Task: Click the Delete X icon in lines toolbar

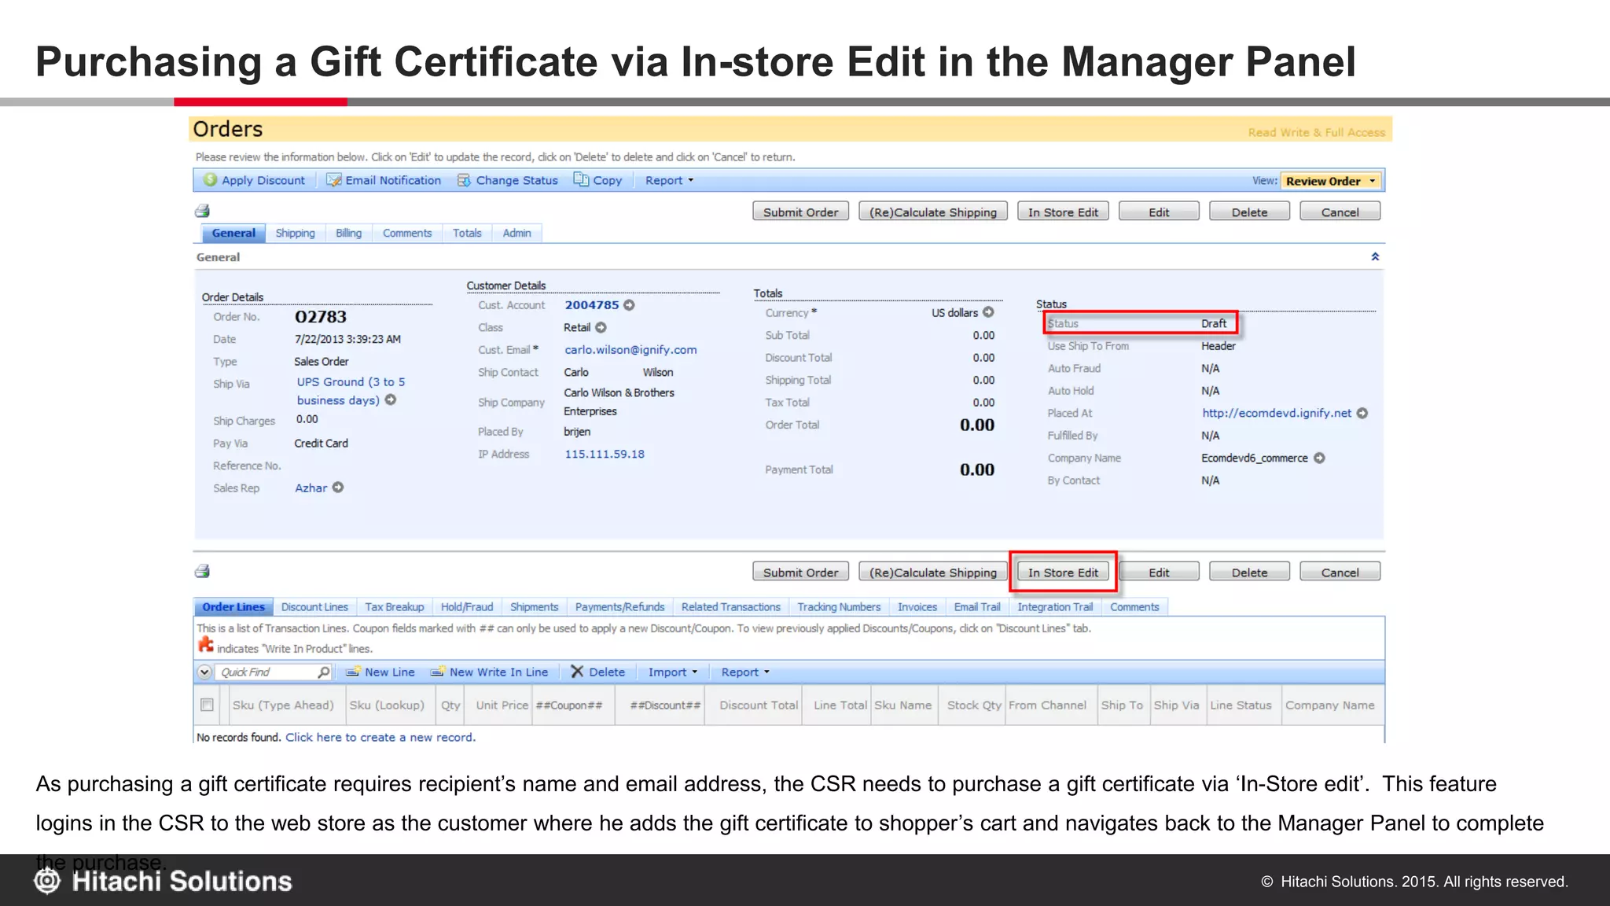Action: [x=577, y=672]
